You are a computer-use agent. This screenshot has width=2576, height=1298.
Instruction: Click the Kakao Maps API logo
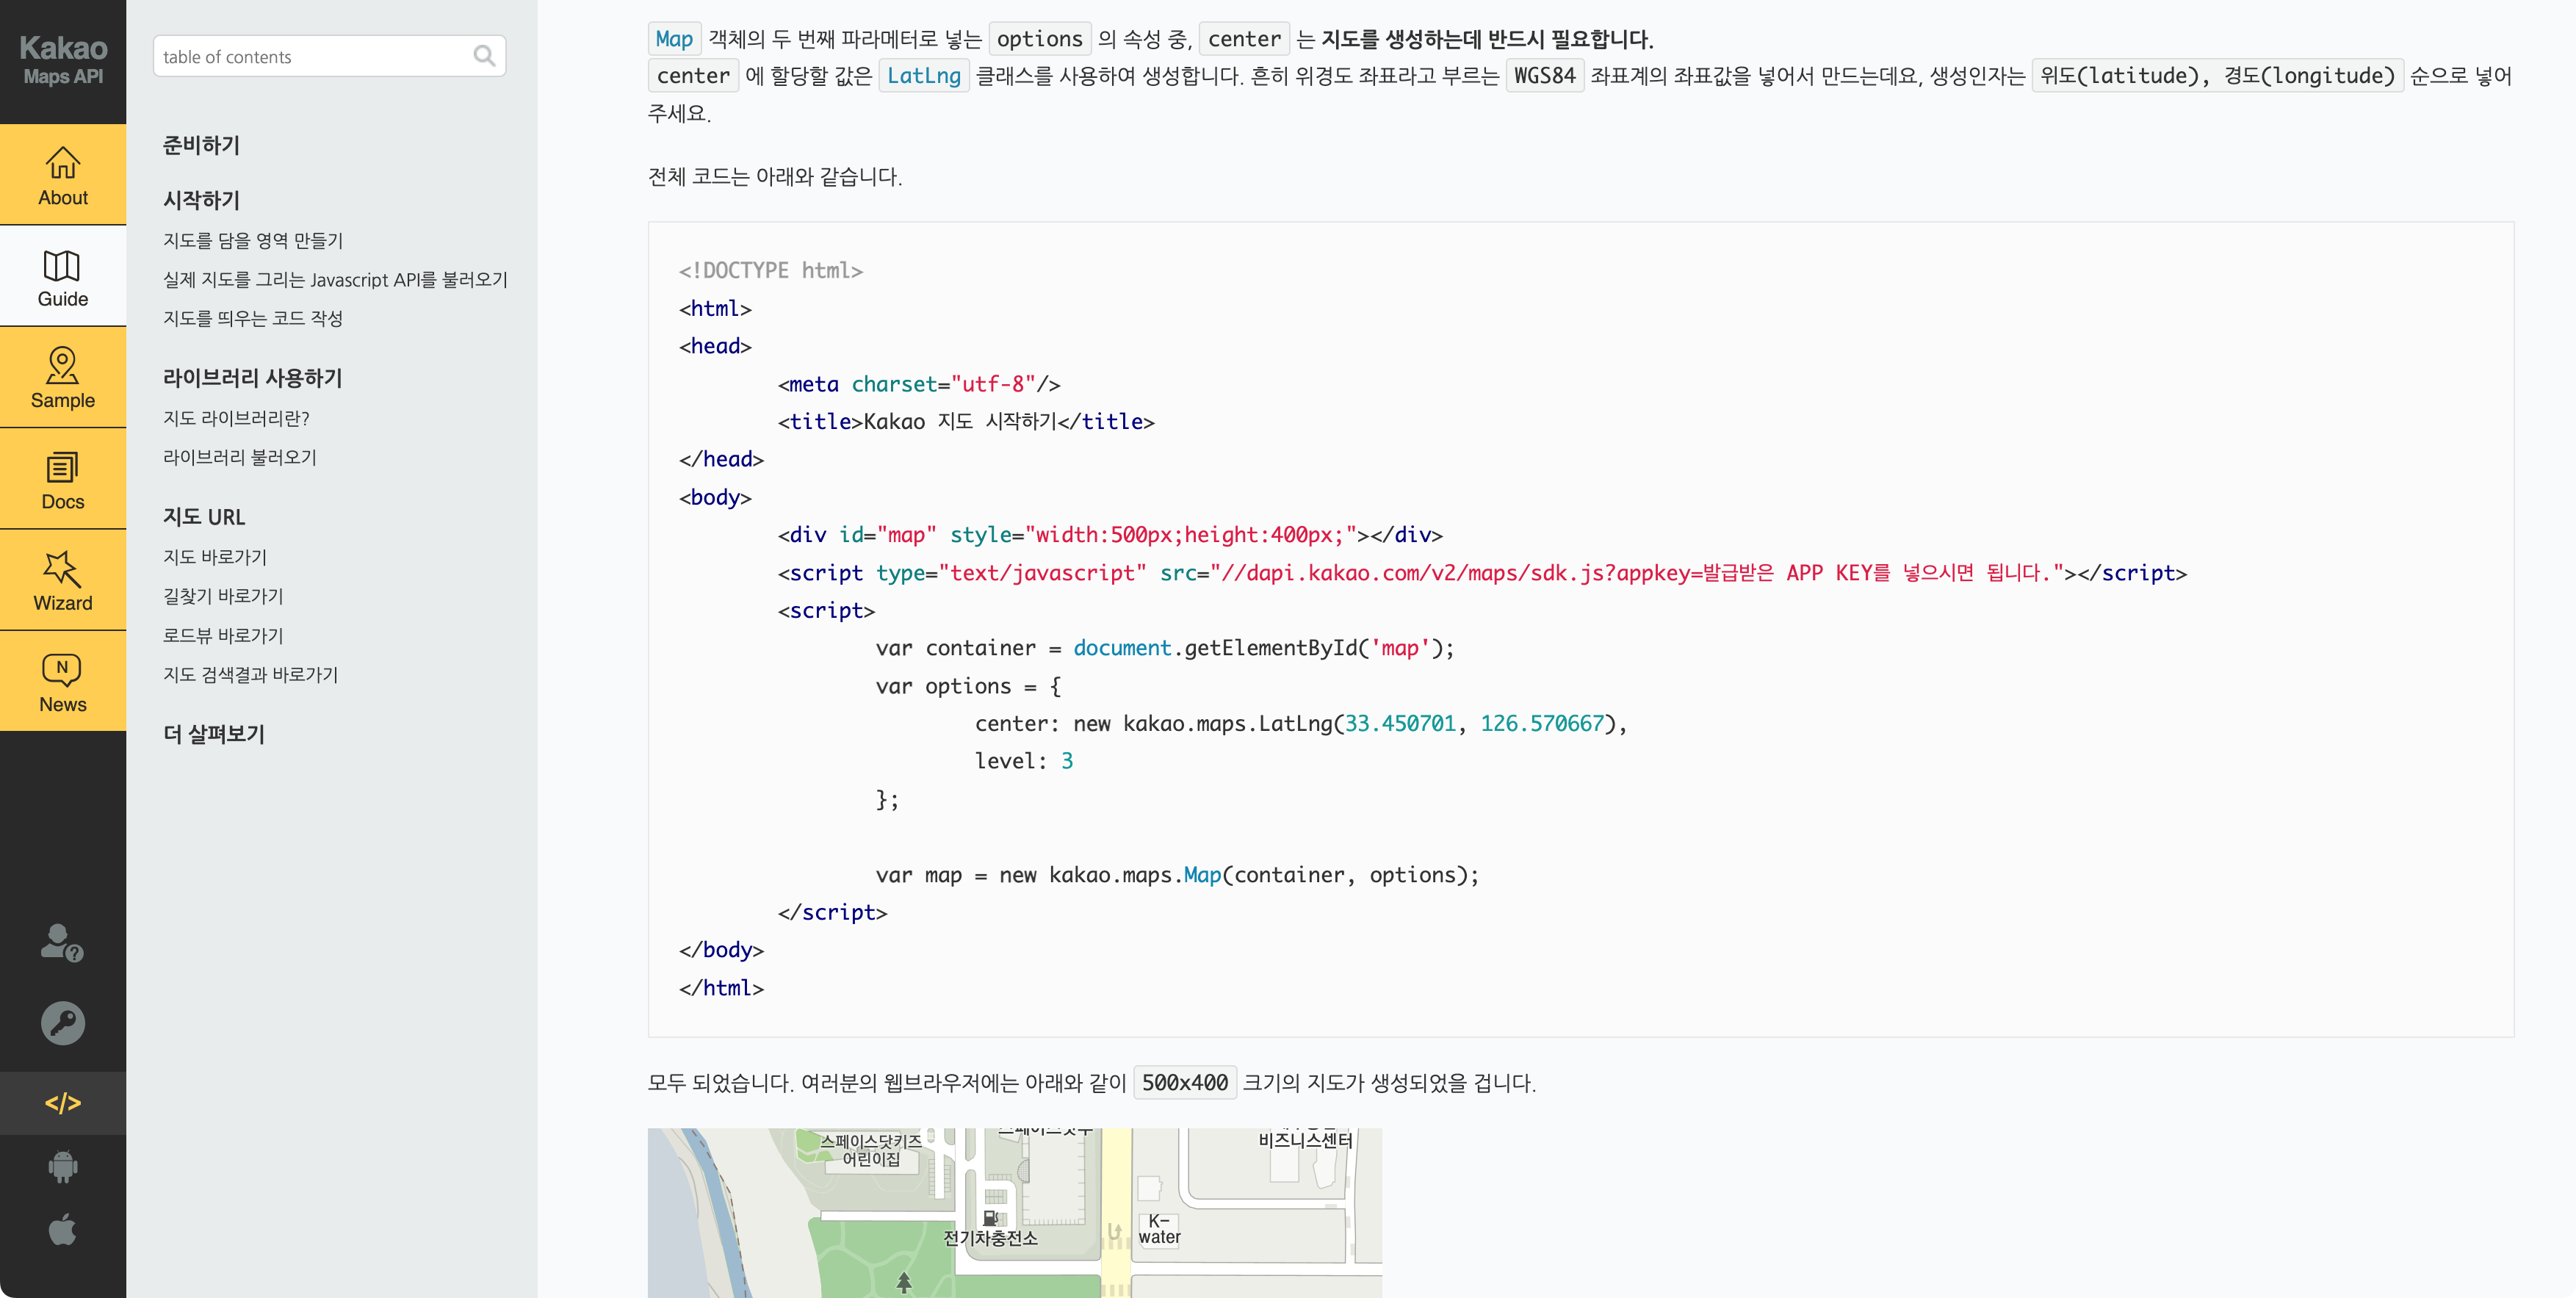tap(63, 60)
